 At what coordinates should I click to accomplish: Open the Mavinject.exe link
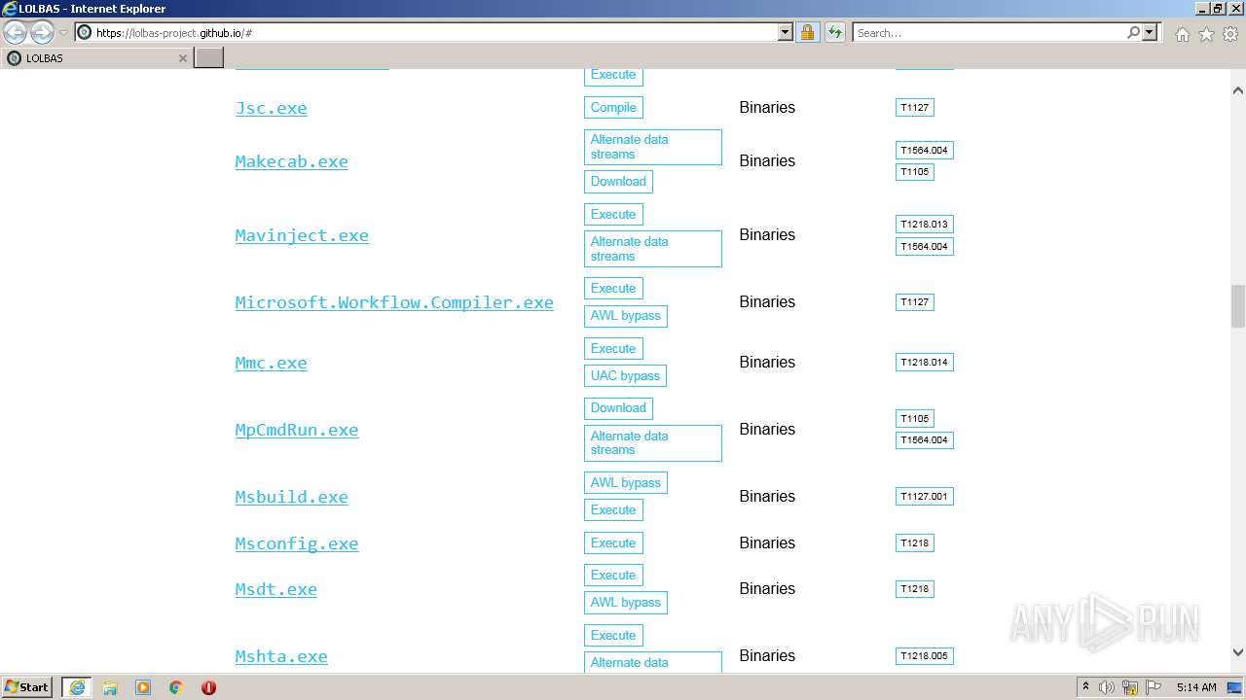[x=302, y=235]
